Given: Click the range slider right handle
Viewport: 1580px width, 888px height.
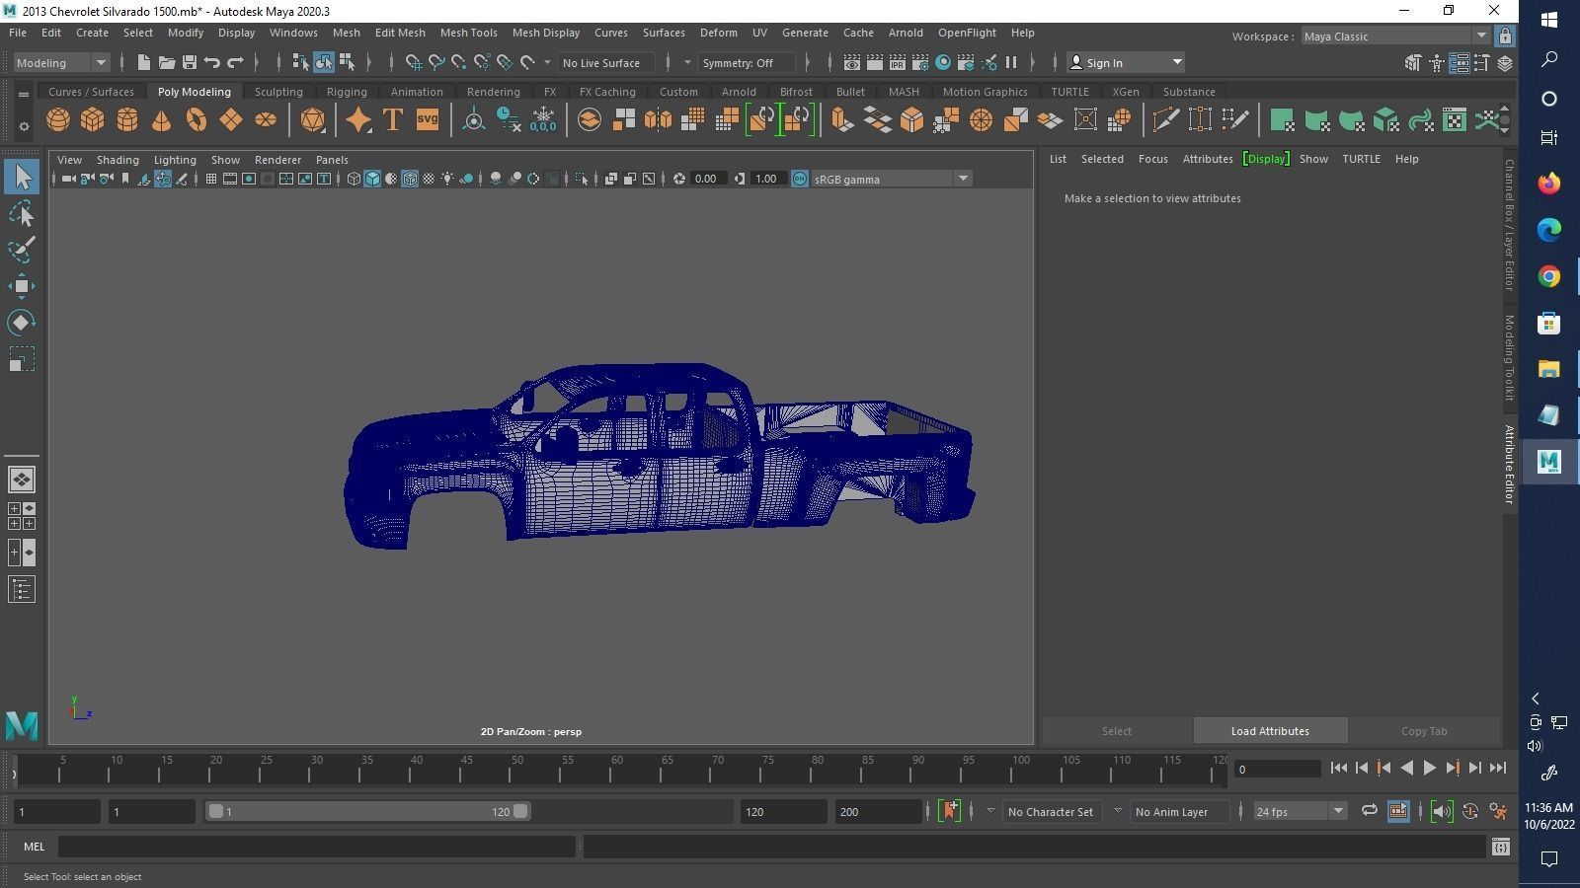Looking at the screenshot, I should tap(520, 811).
